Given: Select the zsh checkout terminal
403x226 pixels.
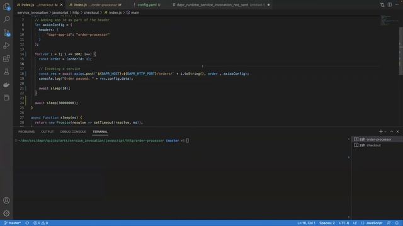Looking at the screenshot, I should point(377,145).
